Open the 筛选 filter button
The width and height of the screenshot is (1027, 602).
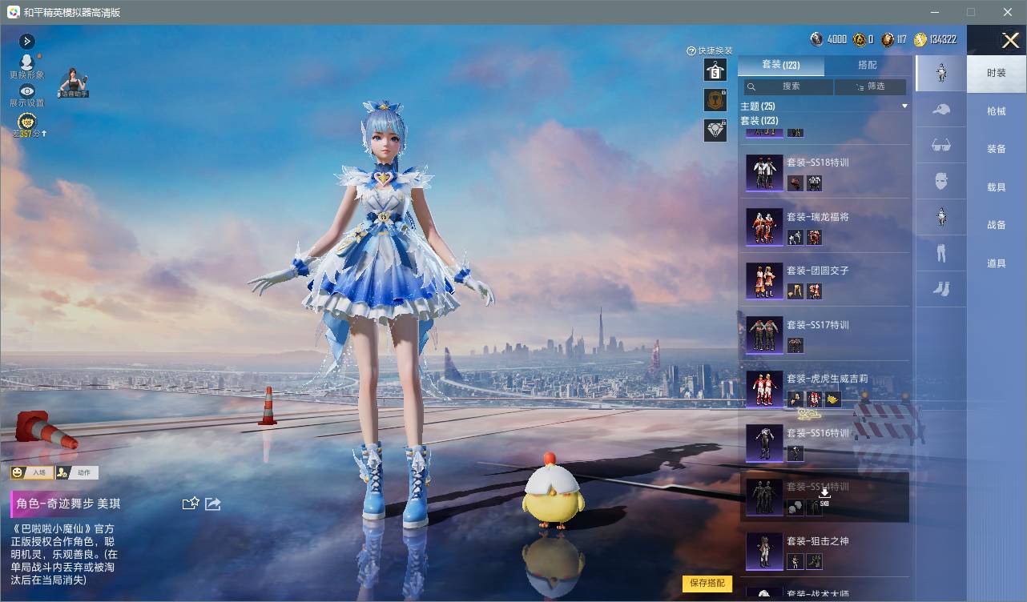point(871,86)
